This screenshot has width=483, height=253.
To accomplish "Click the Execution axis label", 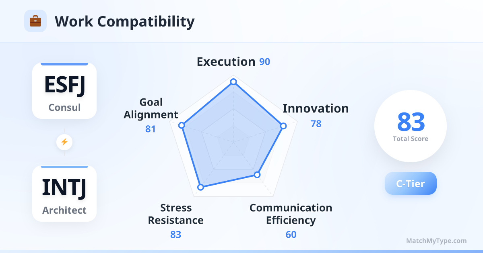I will pyautogui.click(x=226, y=62).
